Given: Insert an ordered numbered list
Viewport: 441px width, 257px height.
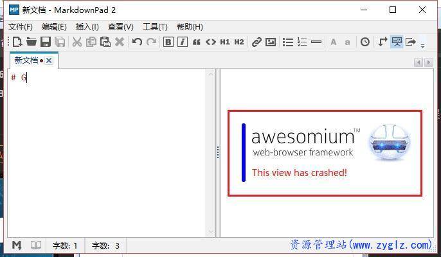Looking at the screenshot, I should (302, 42).
